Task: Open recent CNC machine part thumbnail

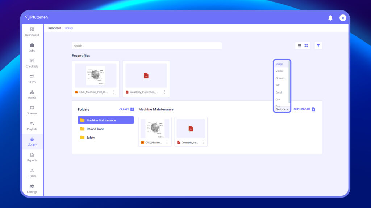Action: pyautogui.click(x=96, y=75)
